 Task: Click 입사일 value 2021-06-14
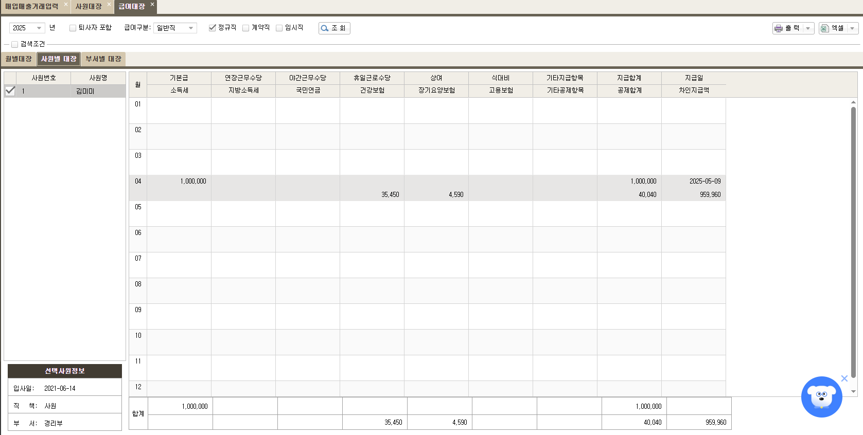(60, 389)
